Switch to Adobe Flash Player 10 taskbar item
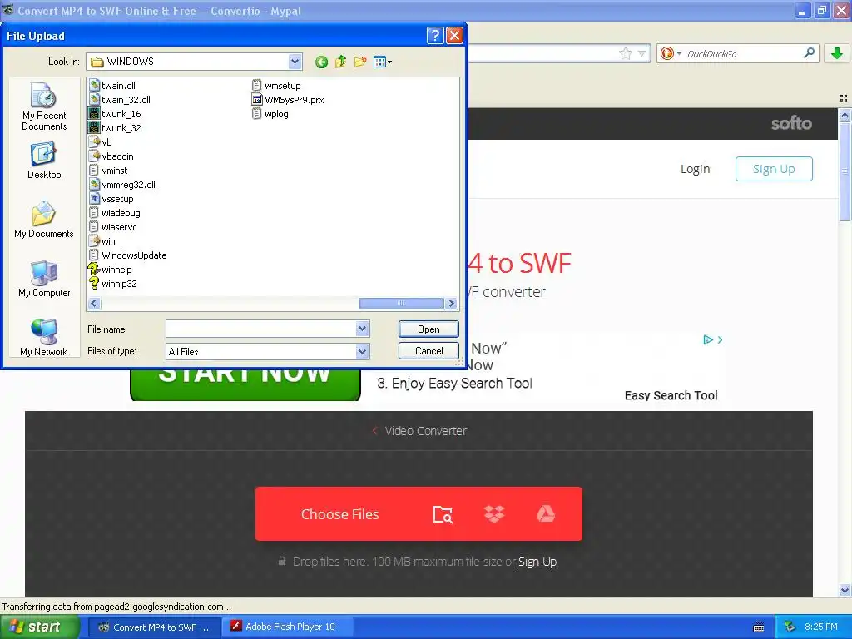The height and width of the screenshot is (639, 852). (x=289, y=627)
